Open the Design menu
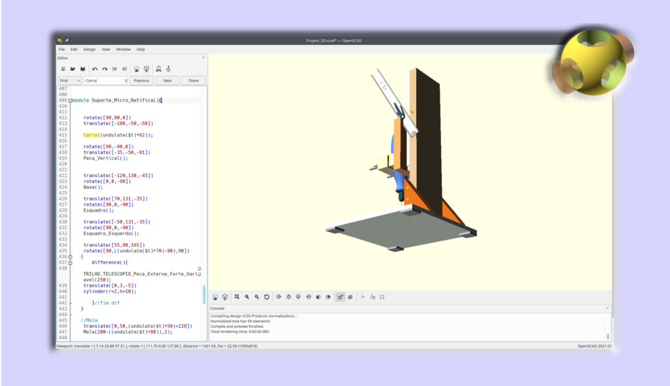The width and height of the screenshot is (670, 386). pyautogui.click(x=89, y=50)
